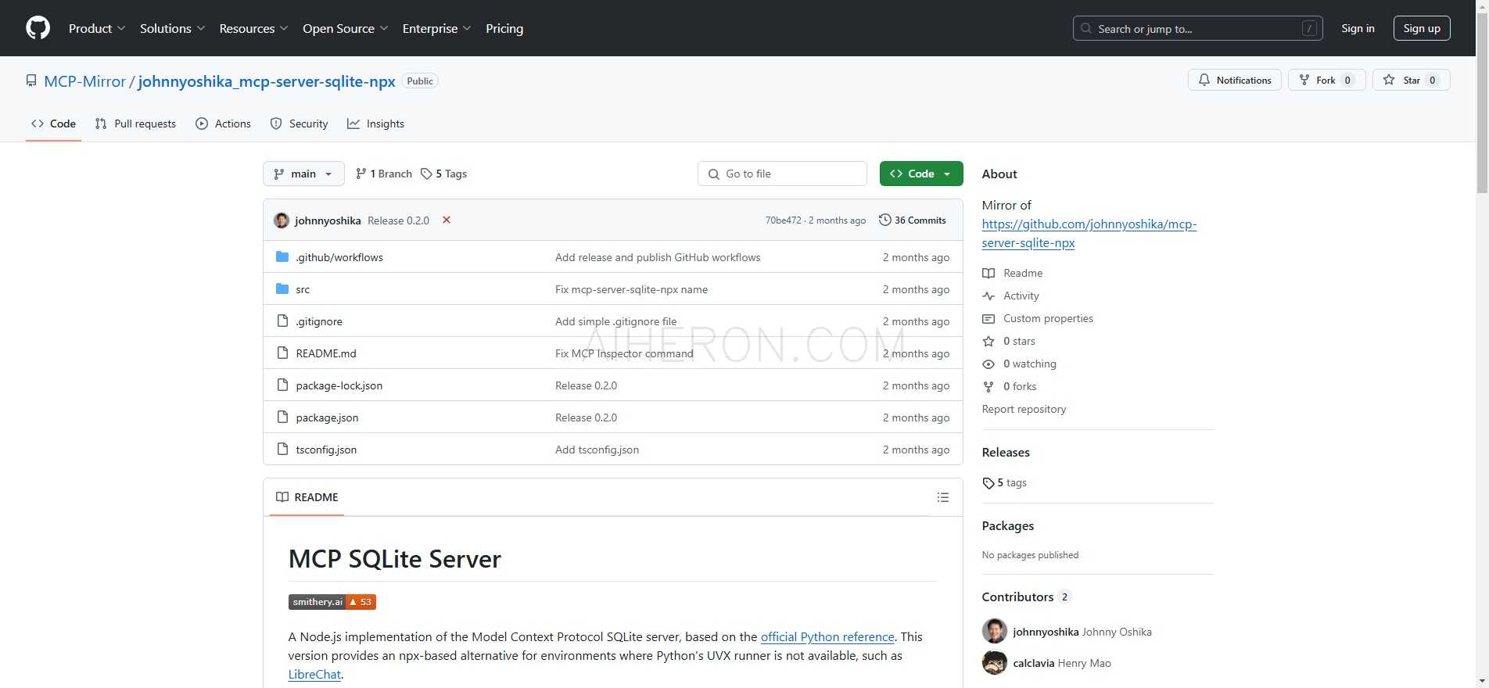Click the GitHub logo icon
This screenshot has height=688, width=1489.
coord(38,28)
